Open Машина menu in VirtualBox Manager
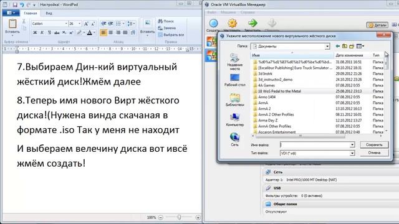This screenshot has height=224, width=399. 228,12
